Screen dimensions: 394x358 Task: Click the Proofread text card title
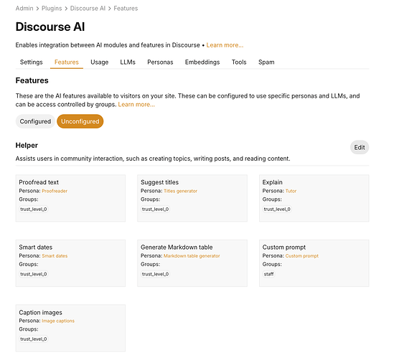(39, 182)
